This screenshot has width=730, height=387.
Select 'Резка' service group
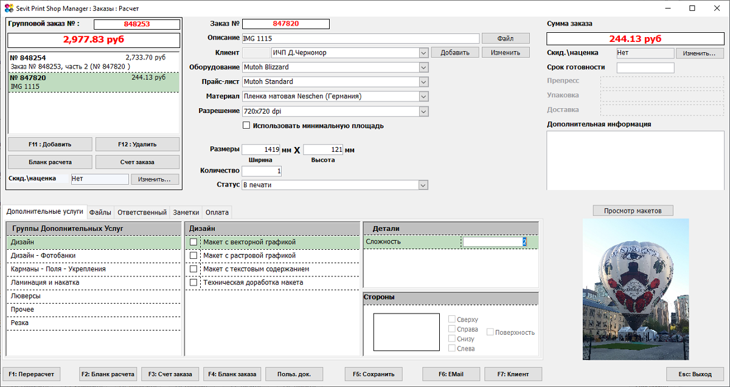pos(94,323)
